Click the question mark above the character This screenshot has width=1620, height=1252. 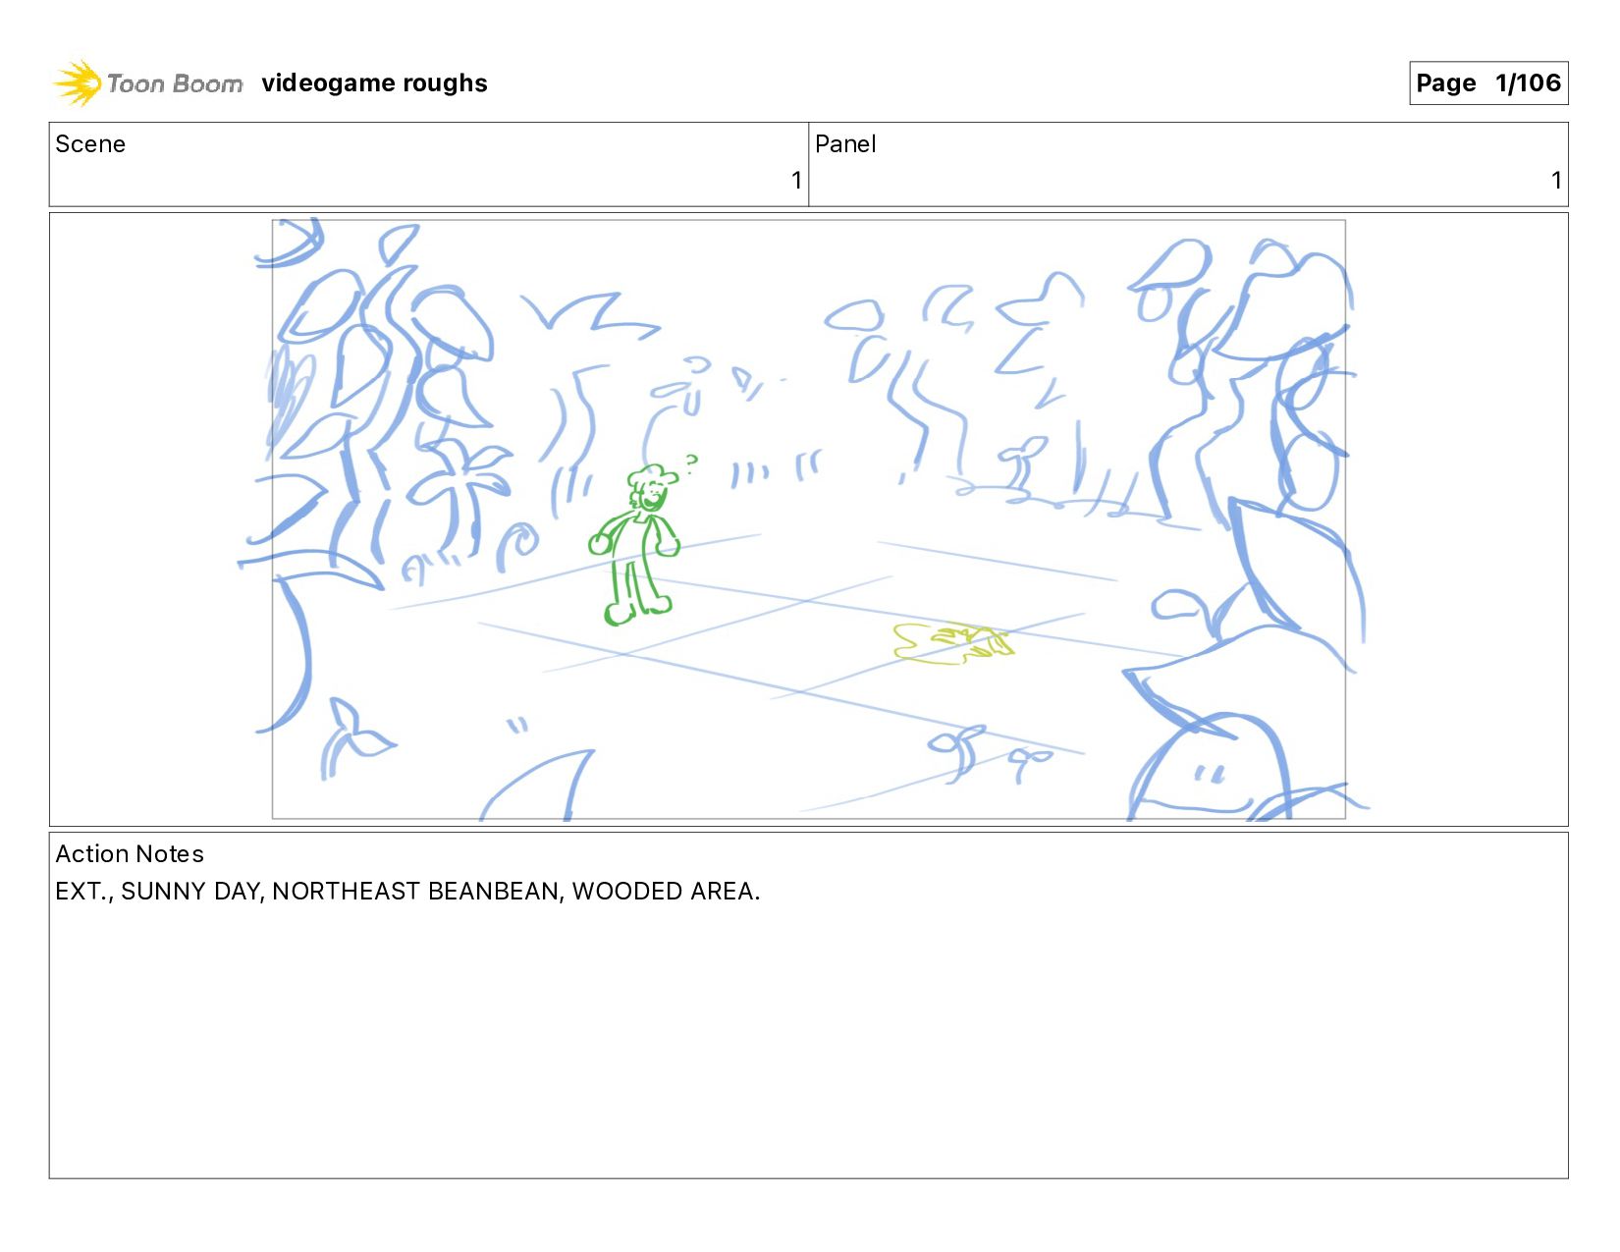click(692, 463)
